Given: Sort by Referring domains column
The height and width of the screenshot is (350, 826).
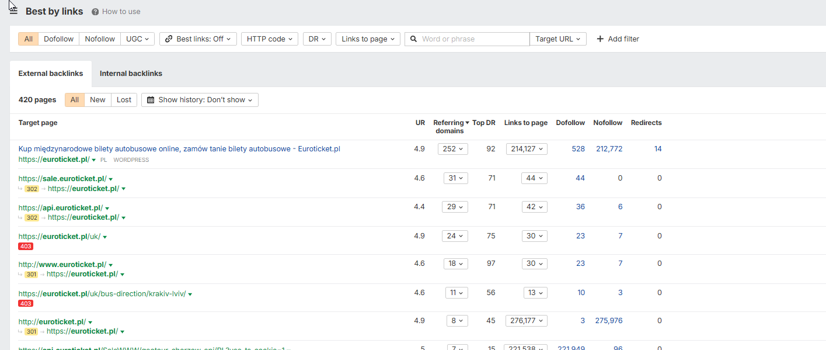Looking at the screenshot, I should [x=451, y=127].
